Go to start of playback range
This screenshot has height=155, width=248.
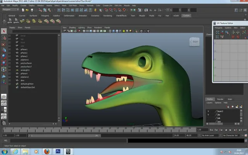[211, 130]
